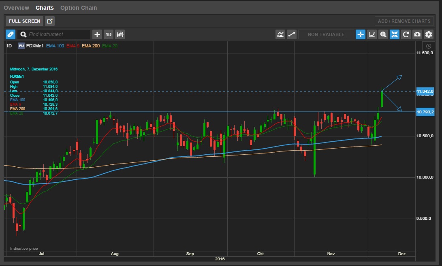Image resolution: width=442 pixels, height=266 pixels.
Task: Open the 1D timeframe selector
Action: click(108, 34)
